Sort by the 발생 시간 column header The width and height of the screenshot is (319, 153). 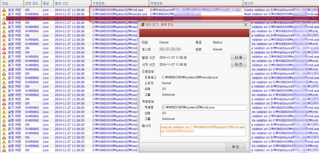pyautogui.click(x=61, y=3)
